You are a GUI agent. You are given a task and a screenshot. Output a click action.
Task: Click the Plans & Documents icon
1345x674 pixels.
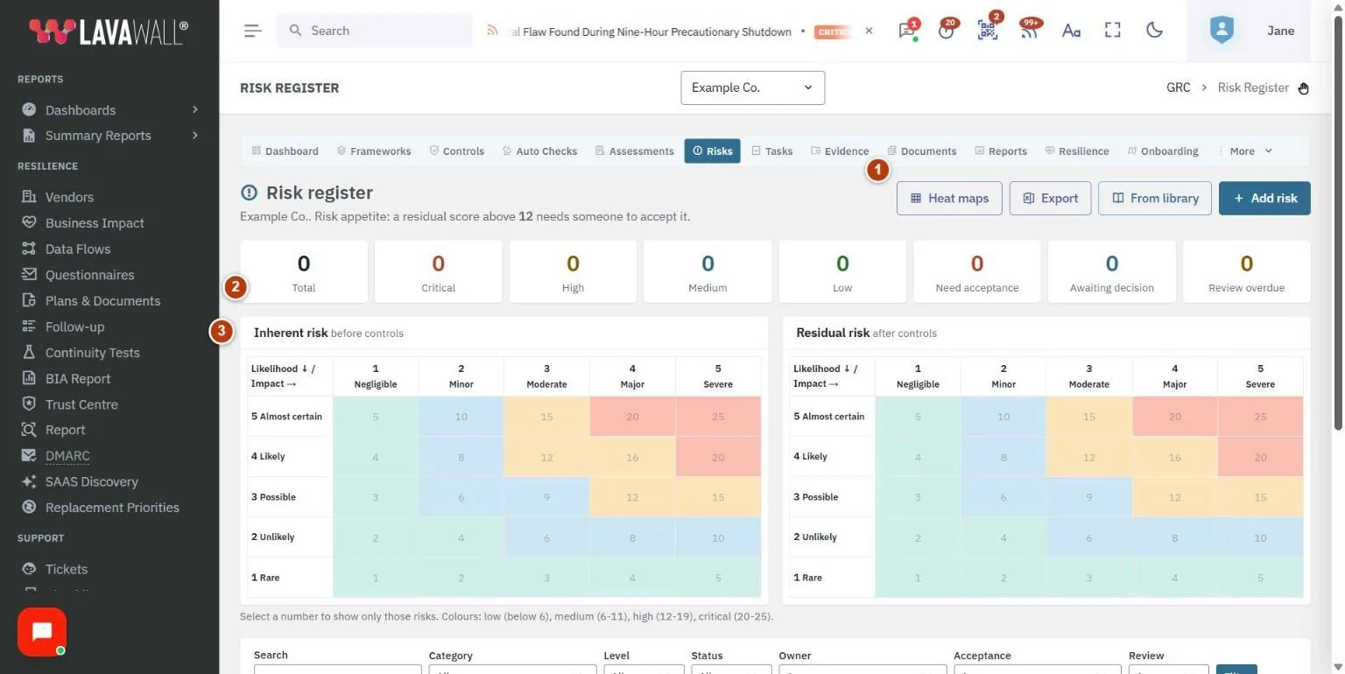[x=29, y=300]
